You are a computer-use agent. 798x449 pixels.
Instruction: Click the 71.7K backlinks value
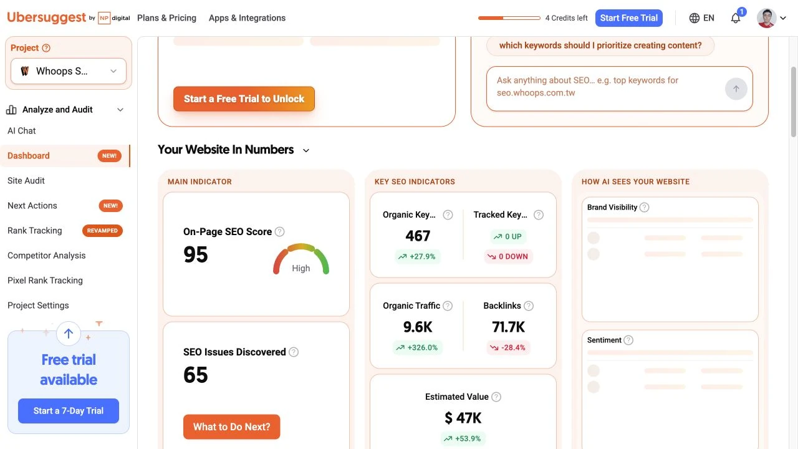pos(509,327)
